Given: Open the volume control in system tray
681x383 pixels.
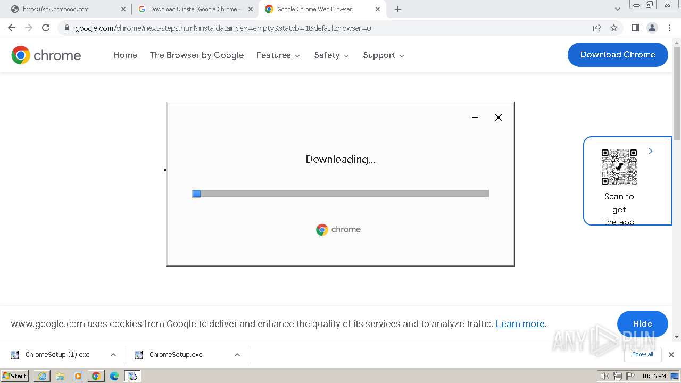Looking at the screenshot, I should click(x=605, y=376).
